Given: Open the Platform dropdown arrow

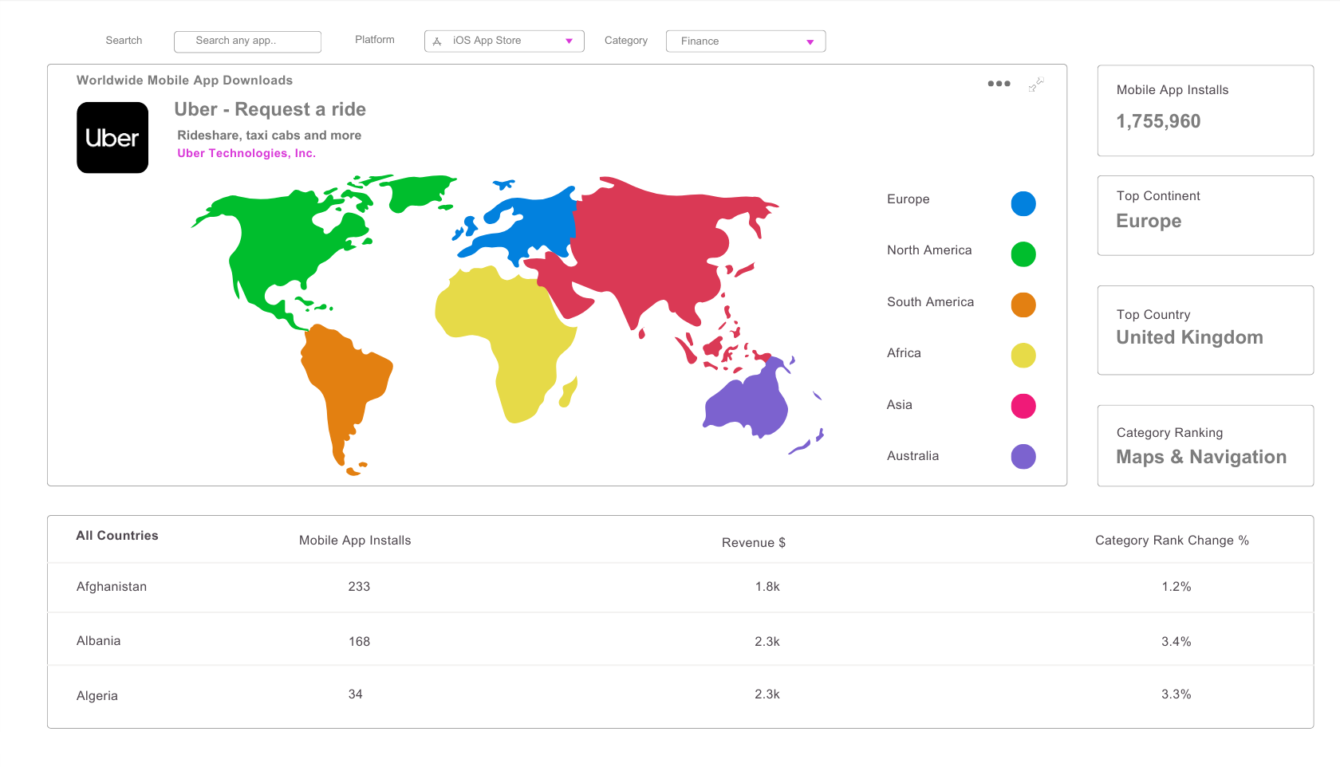Looking at the screenshot, I should [569, 41].
